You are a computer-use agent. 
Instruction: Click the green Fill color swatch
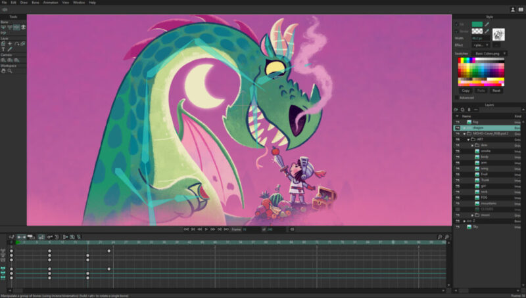click(477, 24)
